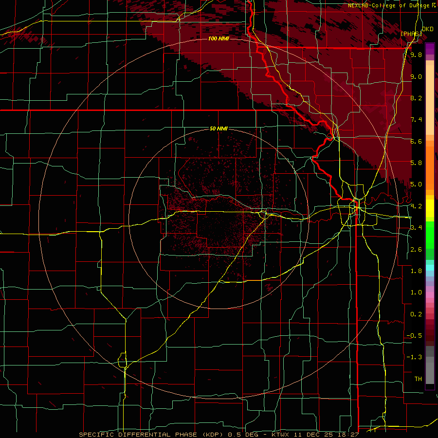The height and width of the screenshot is (438, 438).
Task: Click the DKD label near the legend
Action: 428,29
